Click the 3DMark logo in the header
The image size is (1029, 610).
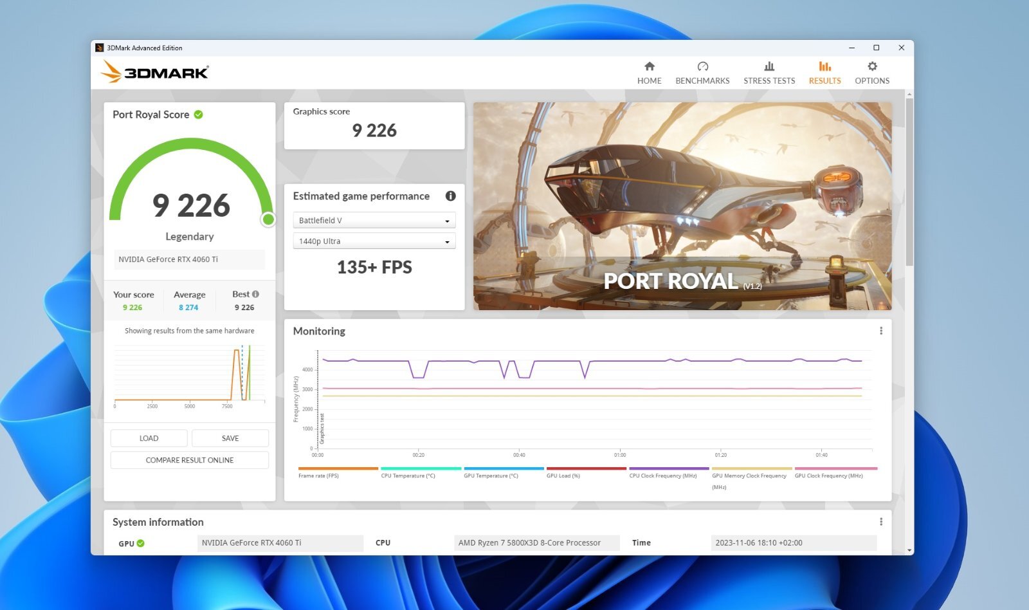[x=154, y=71]
